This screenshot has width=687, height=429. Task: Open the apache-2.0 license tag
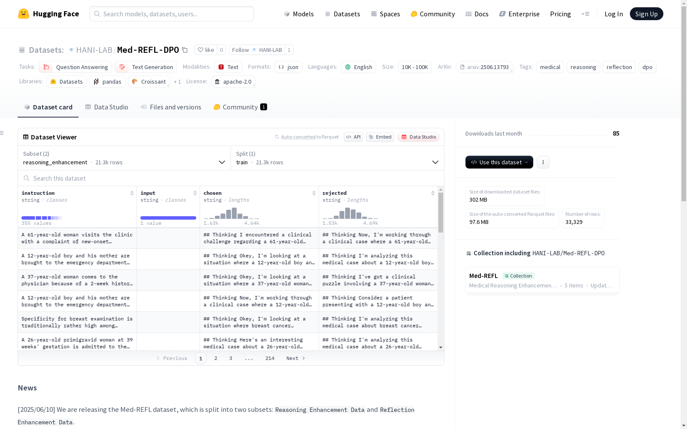coord(233,82)
